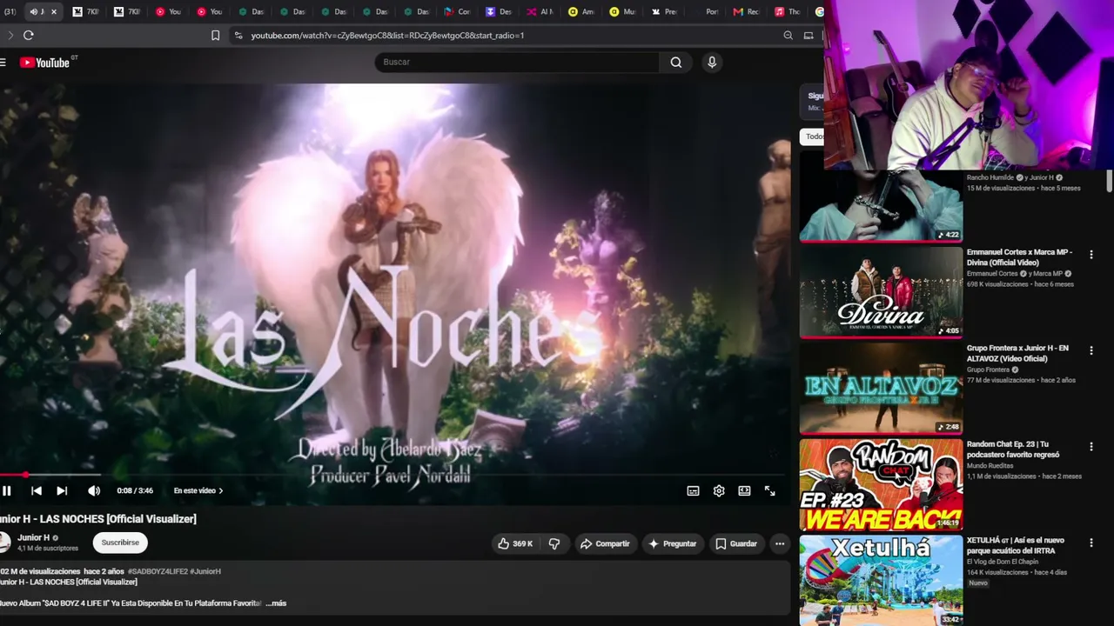Switch to the 'Con' browser tab
The width and height of the screenshot is (1114, 626).
click(x=457, y=12)
